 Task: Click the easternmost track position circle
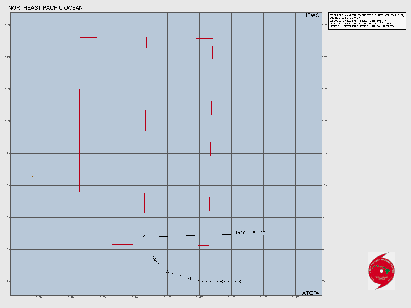[241, 282]
